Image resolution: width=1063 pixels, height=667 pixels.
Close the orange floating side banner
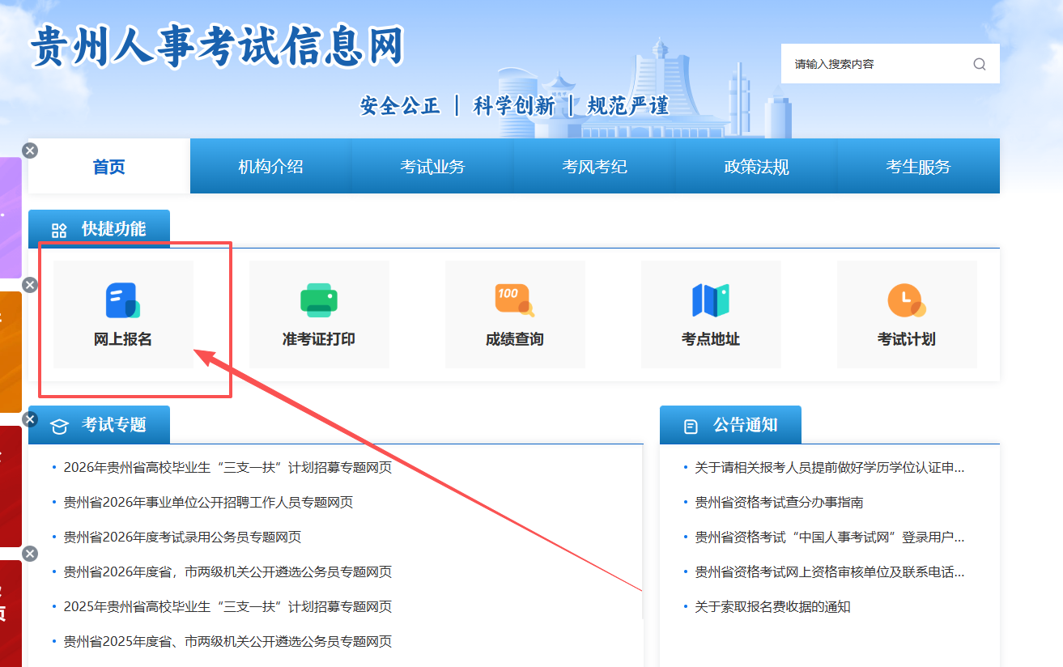pyautogui.click(x=30, y=285)
